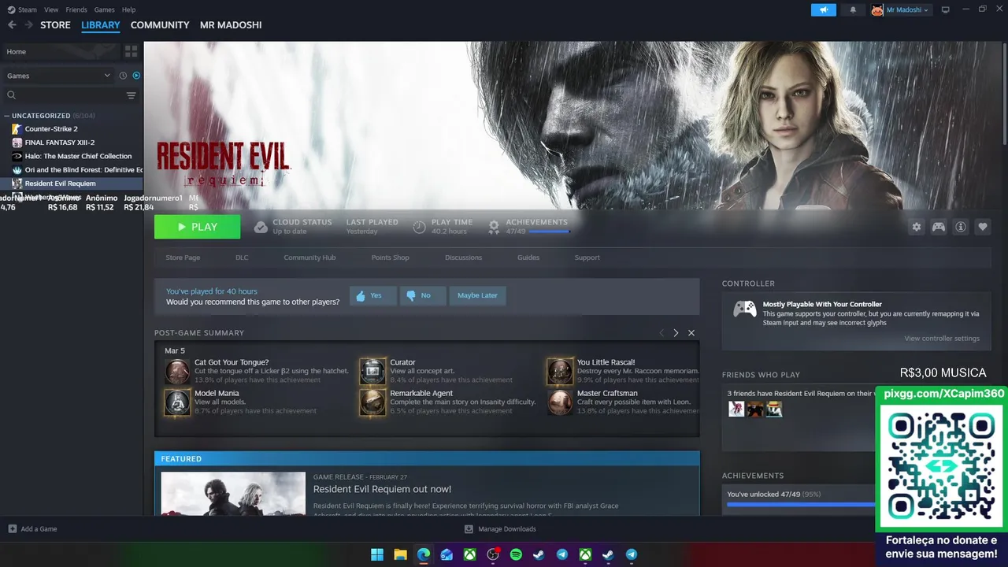Click the achievements progress bar under 47/49
This screenshot has height=567, width=1008.
click(549, 232)
